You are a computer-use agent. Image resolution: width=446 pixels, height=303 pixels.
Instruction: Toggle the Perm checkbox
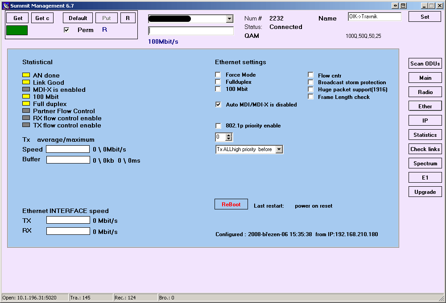[66, 30]
